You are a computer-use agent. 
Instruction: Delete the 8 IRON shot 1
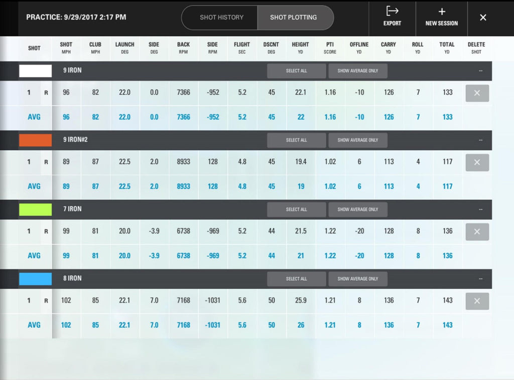tap(477, 301)
